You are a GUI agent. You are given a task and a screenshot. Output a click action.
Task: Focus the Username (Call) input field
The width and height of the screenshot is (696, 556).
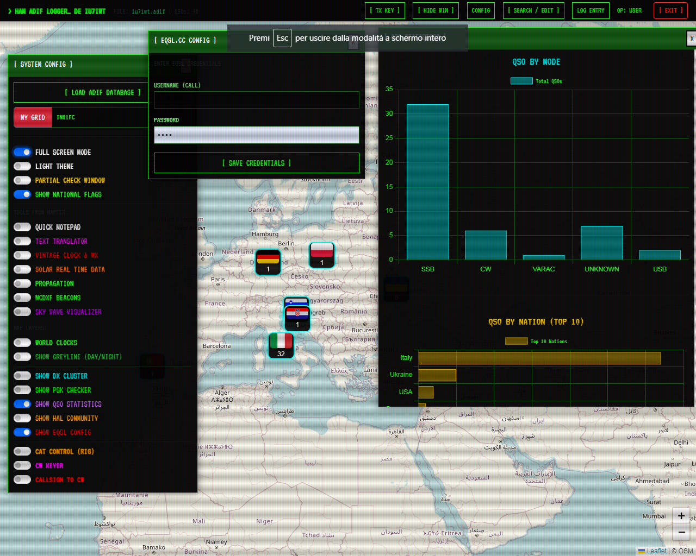257,100
